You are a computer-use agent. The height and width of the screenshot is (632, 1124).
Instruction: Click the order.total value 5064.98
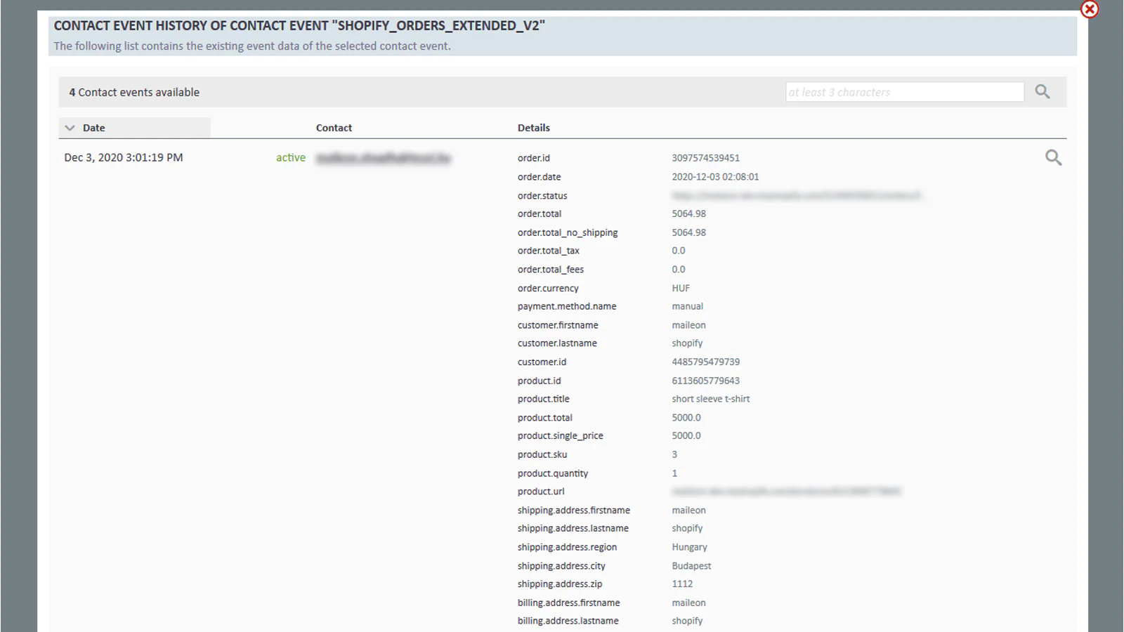pos(688,214)
